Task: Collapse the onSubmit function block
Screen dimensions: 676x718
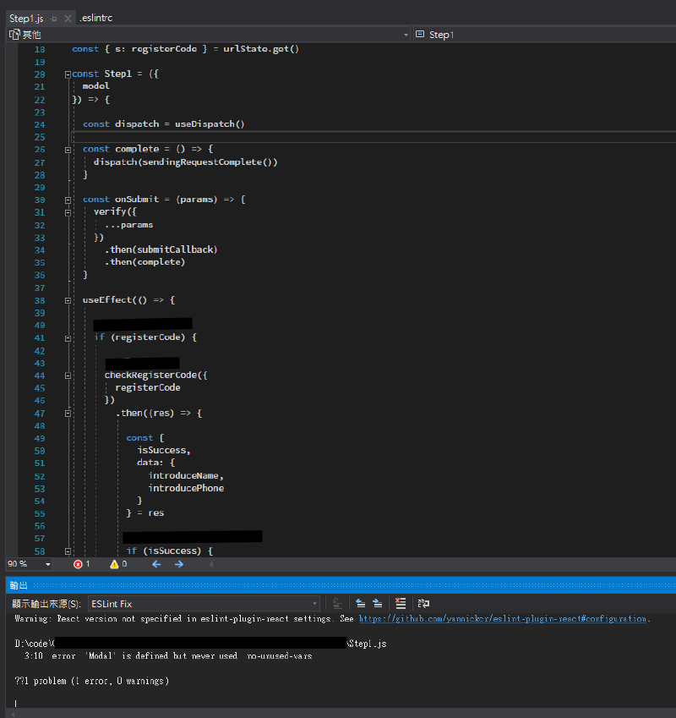Action: pos(67,200)
